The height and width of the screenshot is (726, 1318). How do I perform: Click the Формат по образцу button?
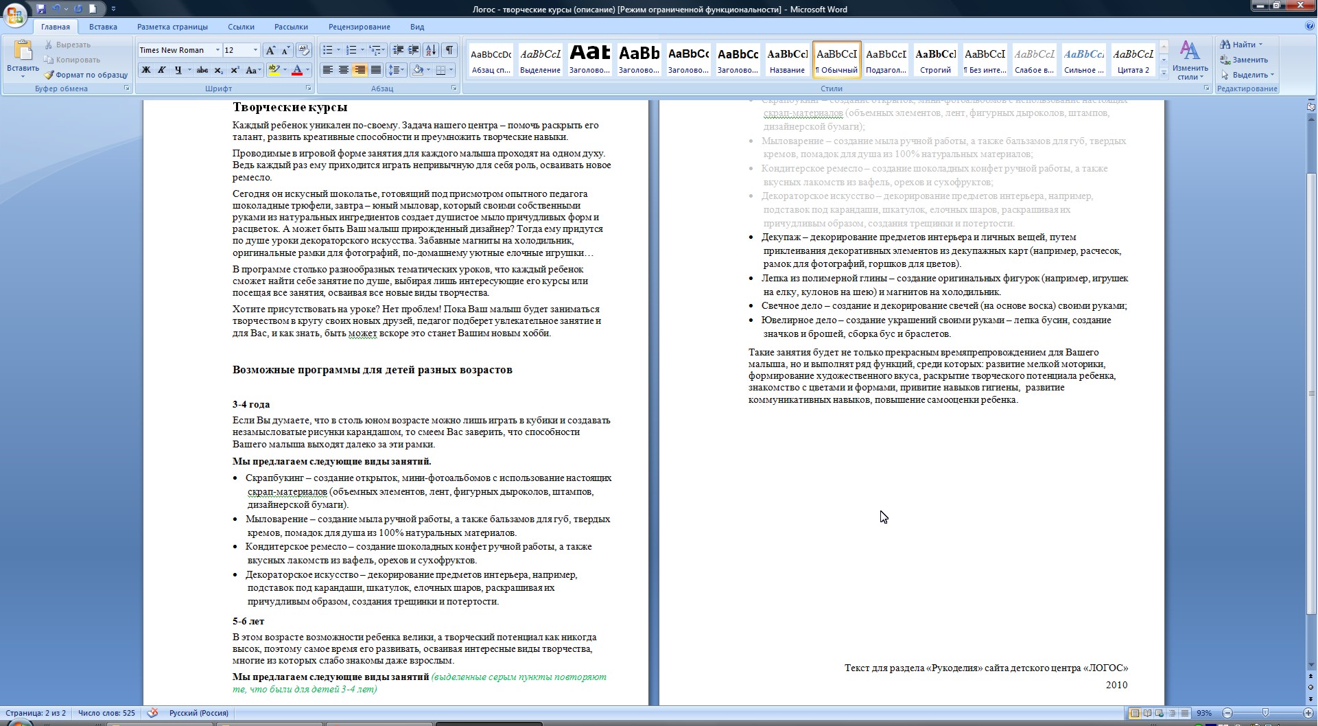(x=86, y=75)
